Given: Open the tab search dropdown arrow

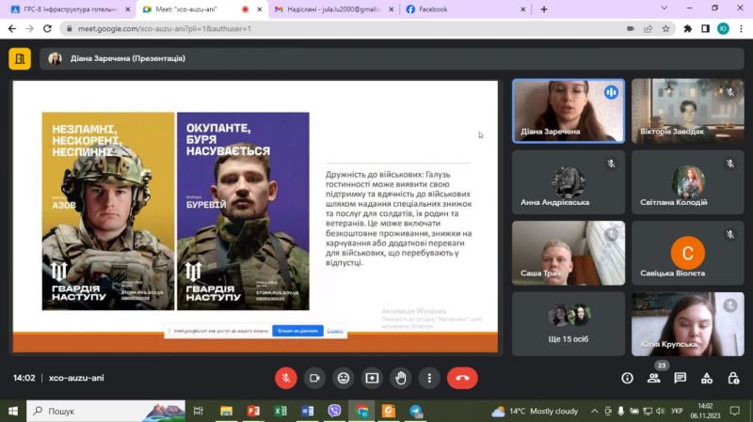Looking at the screenshot, I should click(x=665, y=8).
